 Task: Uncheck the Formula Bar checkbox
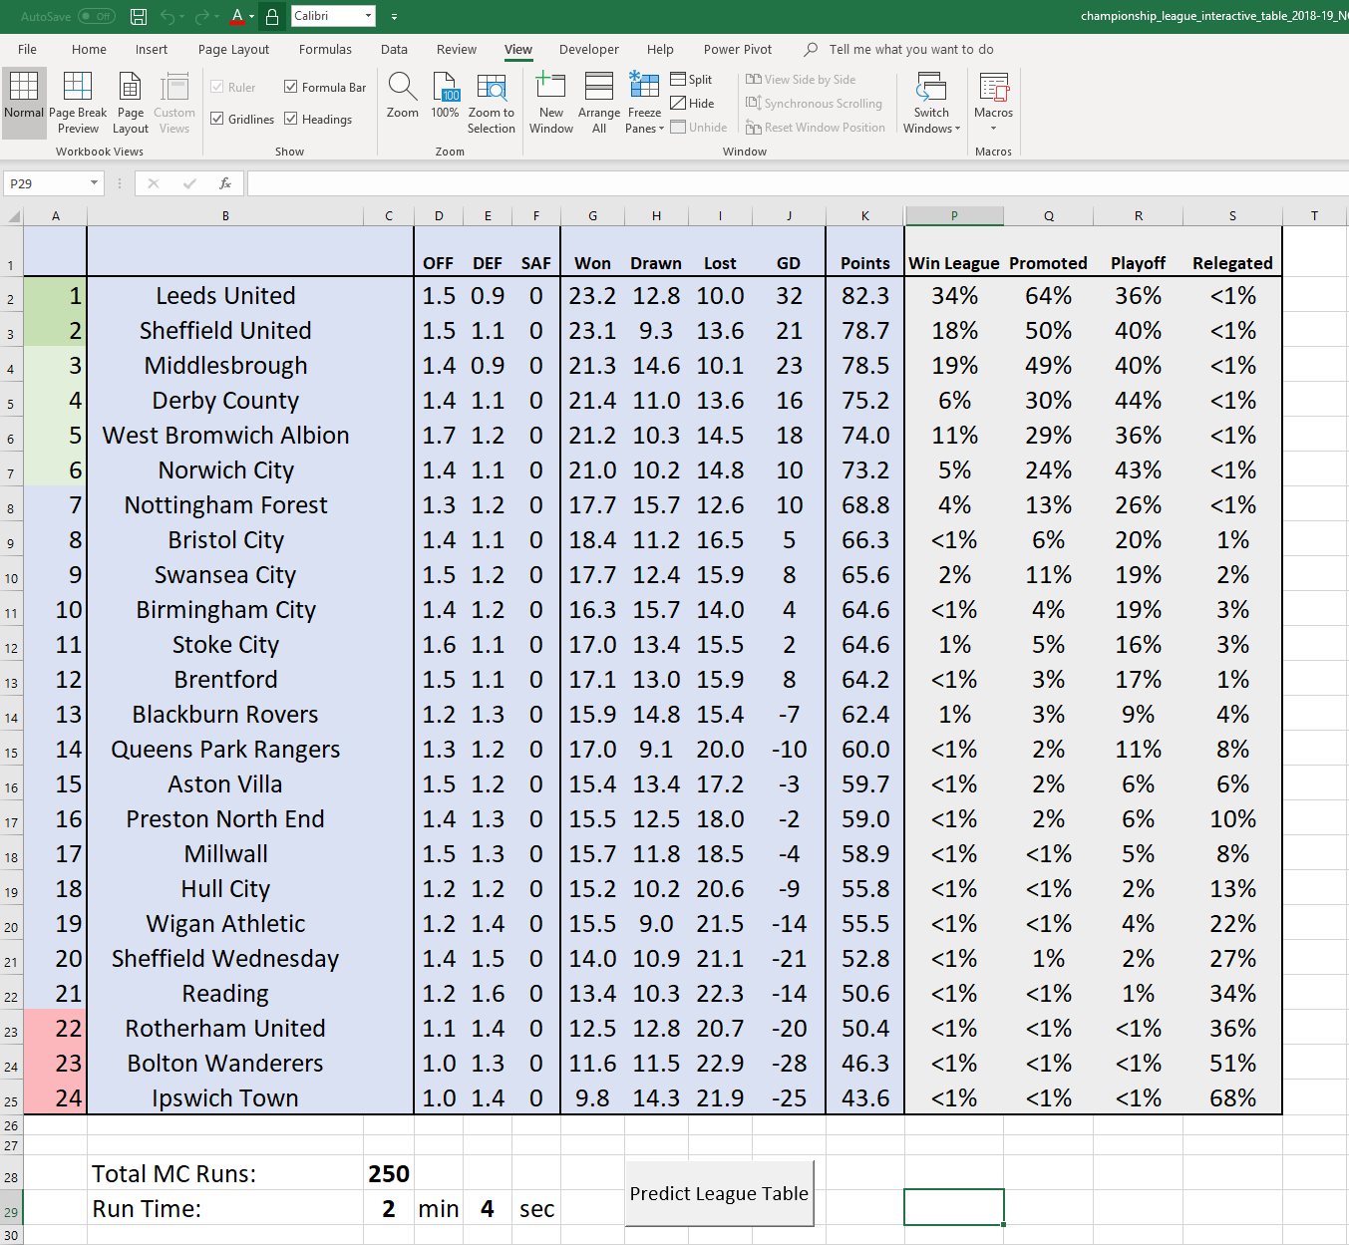click(x=291, y=87)
